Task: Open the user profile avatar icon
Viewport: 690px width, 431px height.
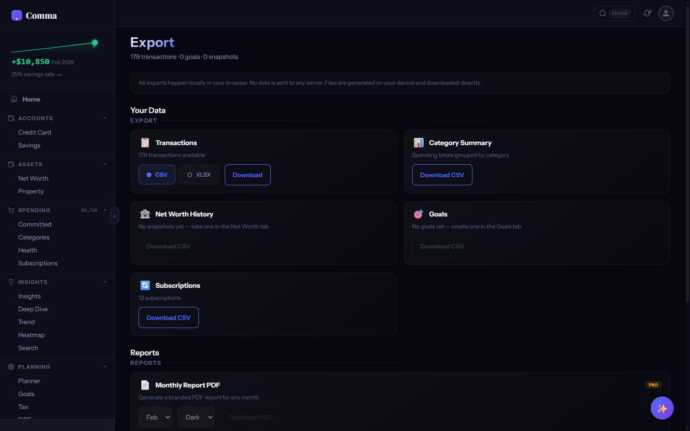Action: point(666,13)
